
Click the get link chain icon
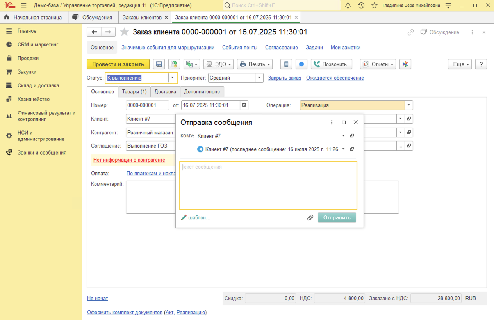pos(410,32)
